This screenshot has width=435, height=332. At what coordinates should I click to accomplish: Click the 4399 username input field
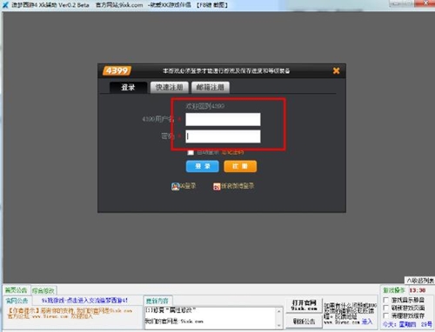click(x=223, y=119)
